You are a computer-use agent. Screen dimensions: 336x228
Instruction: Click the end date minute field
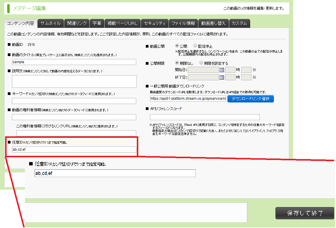246,77
